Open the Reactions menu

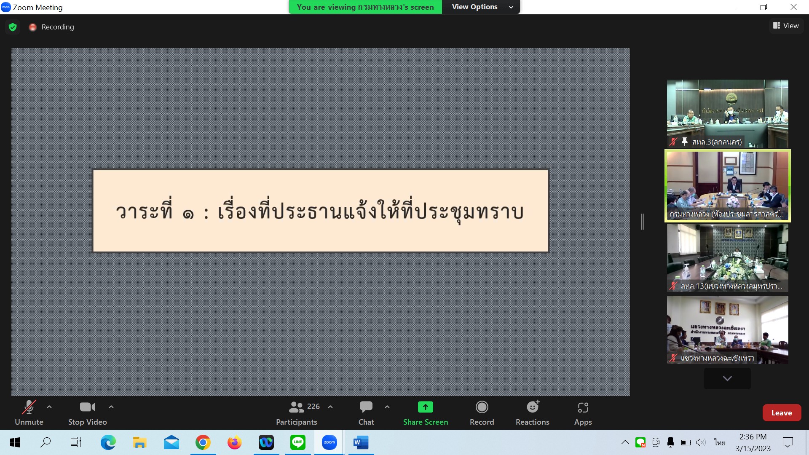point(532,413)
